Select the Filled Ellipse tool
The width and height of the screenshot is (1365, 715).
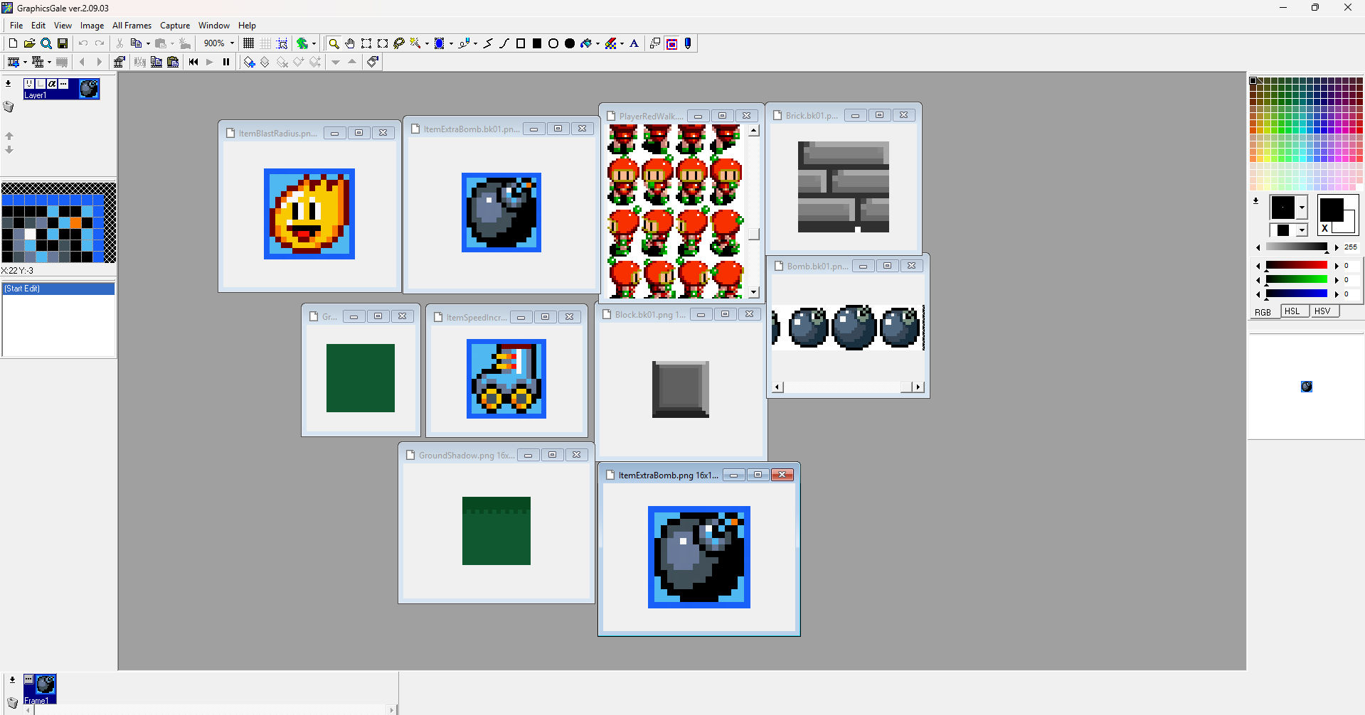(x=570, y=43)
